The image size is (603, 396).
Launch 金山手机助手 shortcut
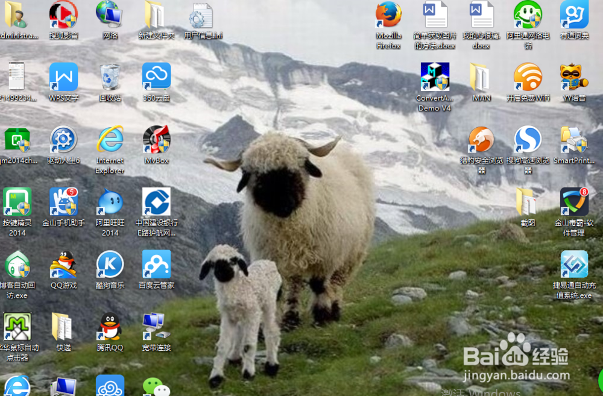[64, 202]
